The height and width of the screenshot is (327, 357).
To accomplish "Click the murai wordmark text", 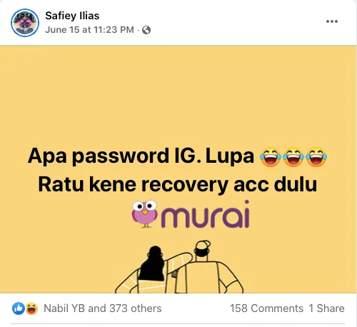I will (205, 214).
